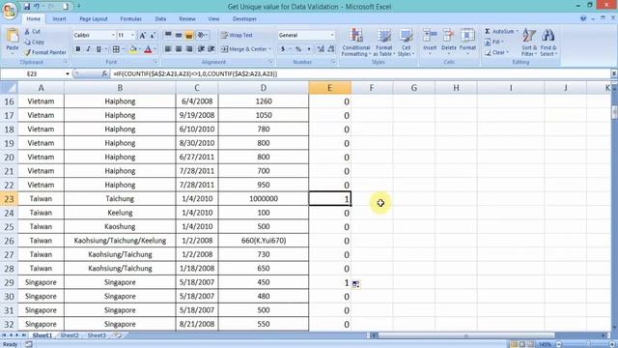Apply the red font color

[x=148, y=49]
